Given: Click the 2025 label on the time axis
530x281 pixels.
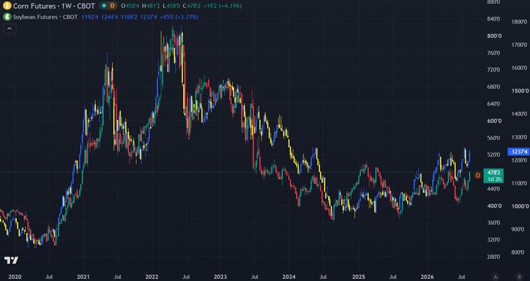Looking at the screenshot, I should click(358, 277).
